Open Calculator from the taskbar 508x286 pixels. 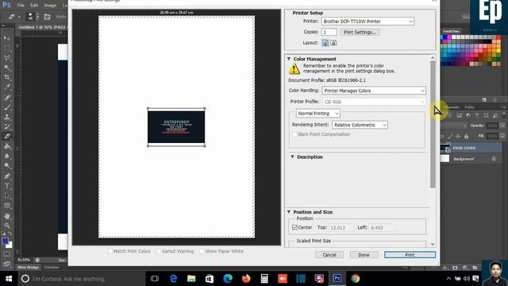pyautogui.click(x=264, y=279)
